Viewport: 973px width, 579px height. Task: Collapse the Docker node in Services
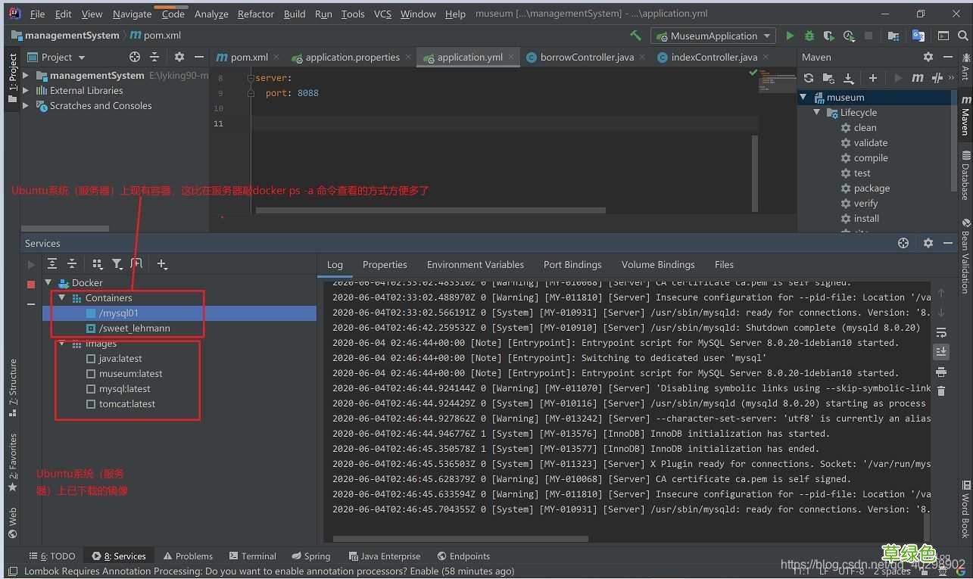48,283
